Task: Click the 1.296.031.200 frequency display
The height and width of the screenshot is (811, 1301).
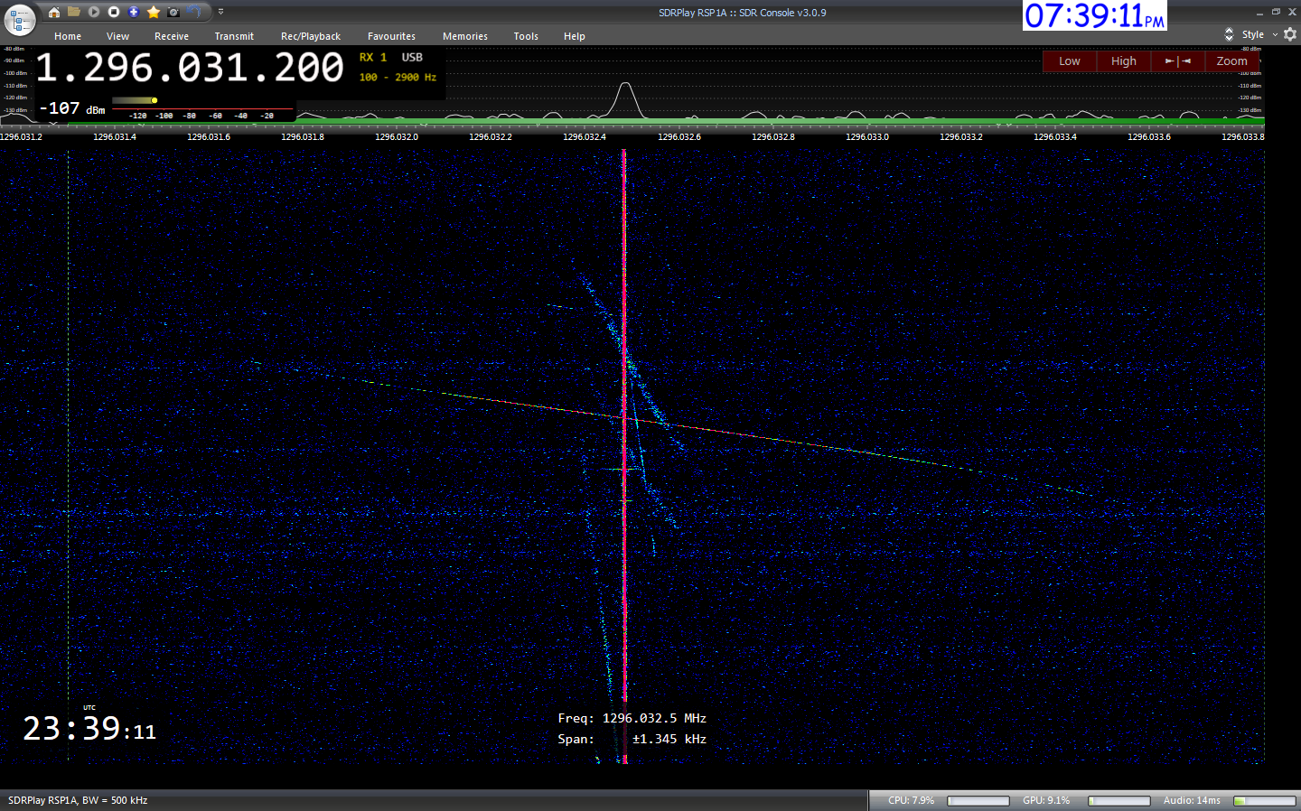Action: pos(190,68)
